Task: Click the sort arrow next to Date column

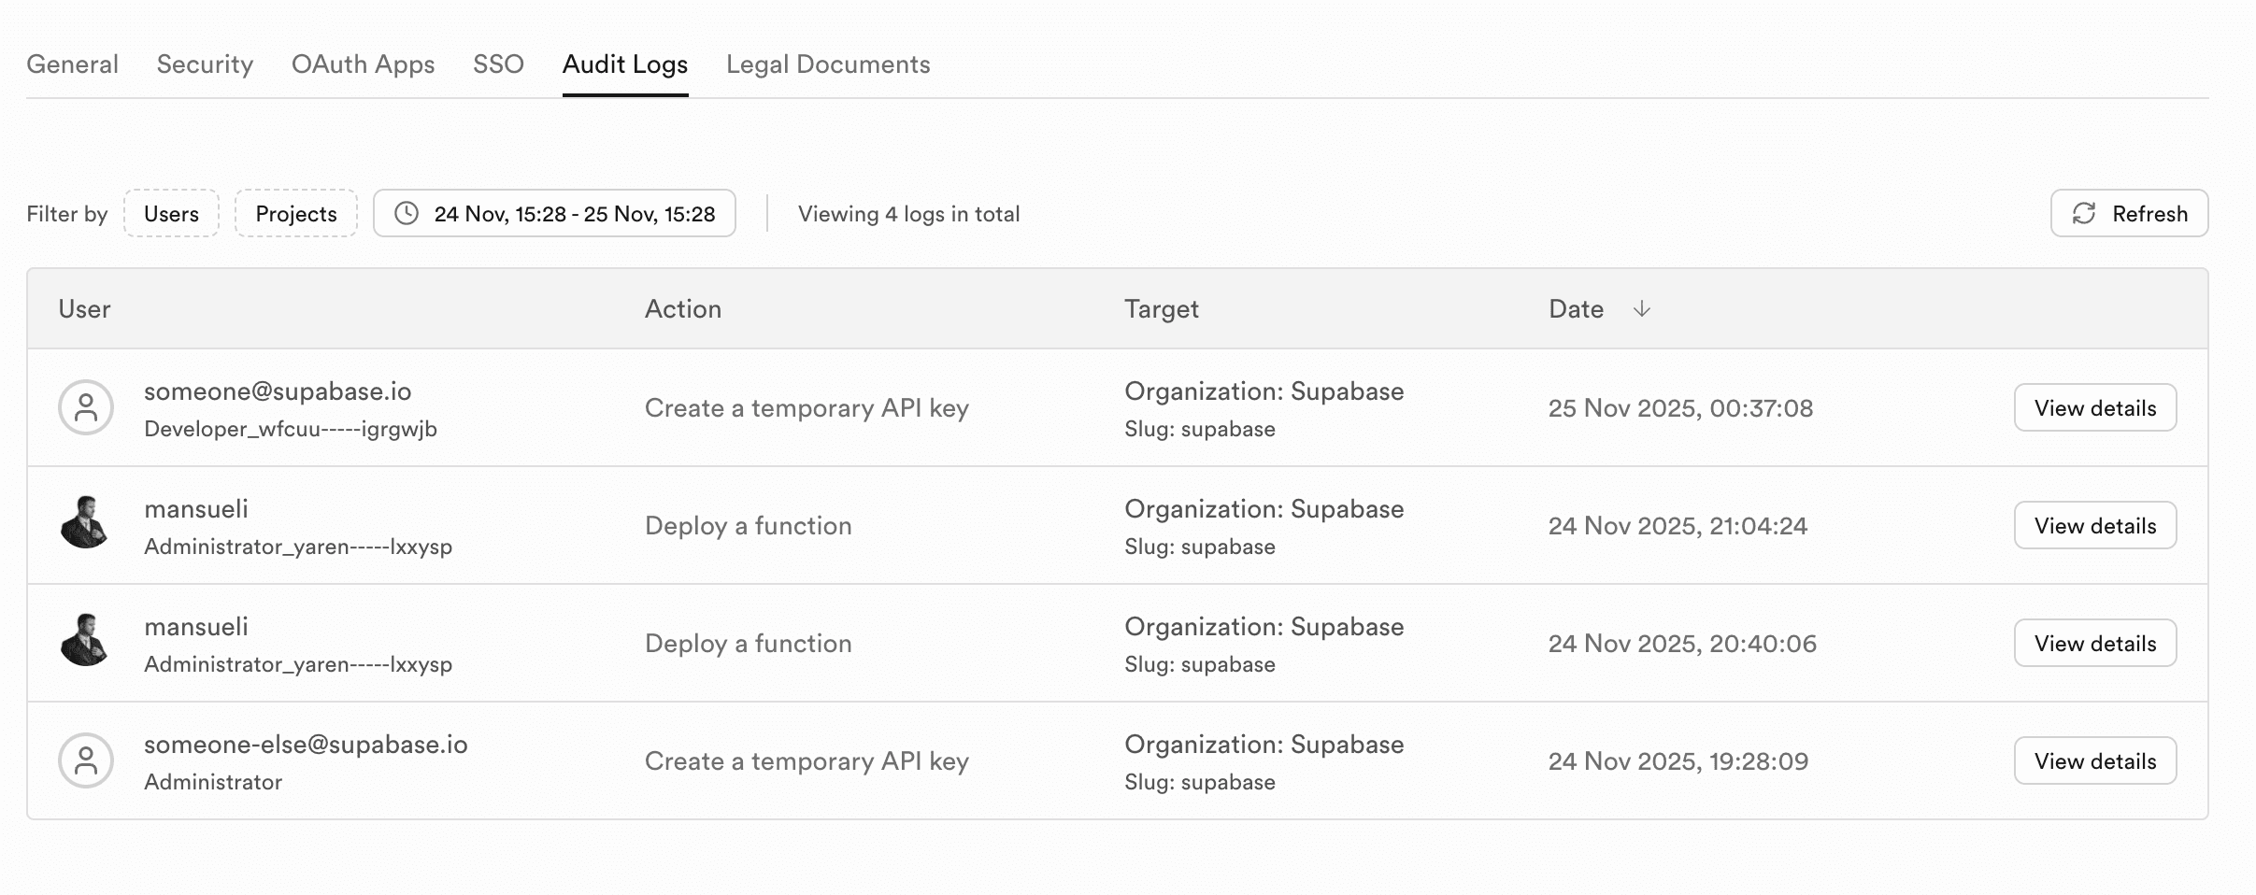Action: [1642, 308]
